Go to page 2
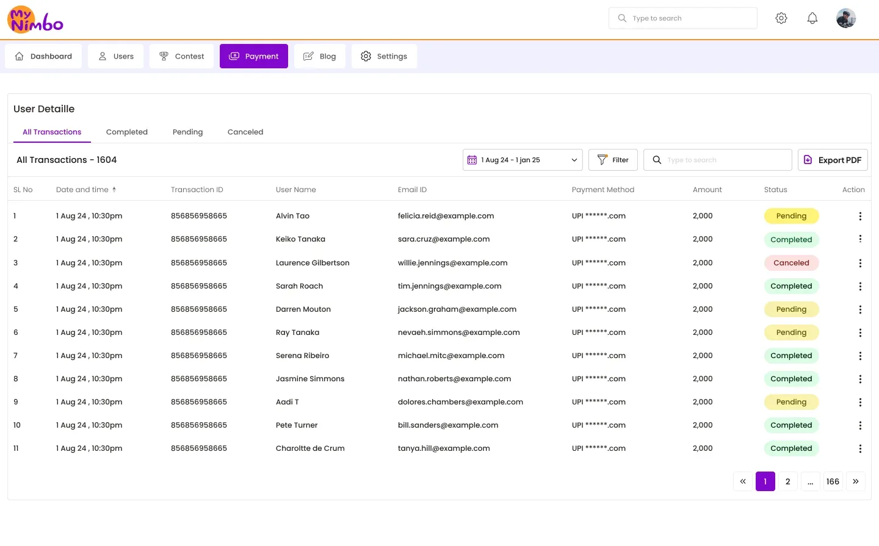Screen dimensions: 879x546 (788, 481)
